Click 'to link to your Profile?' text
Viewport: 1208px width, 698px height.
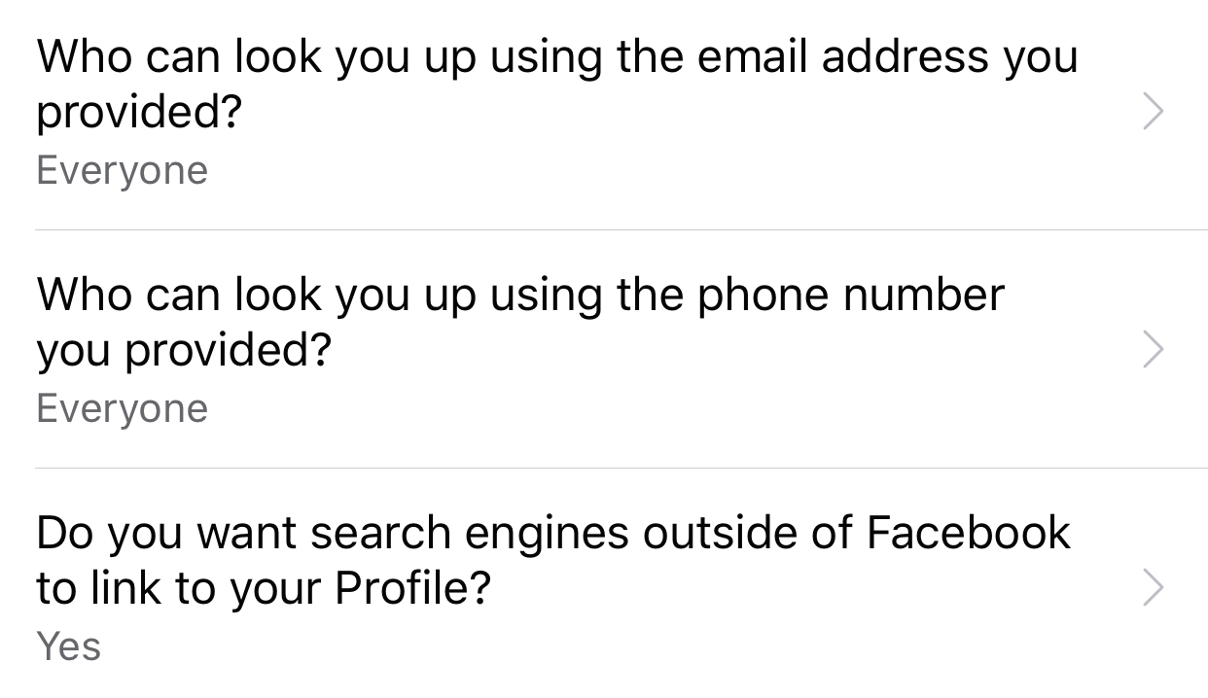pos(262,590)
